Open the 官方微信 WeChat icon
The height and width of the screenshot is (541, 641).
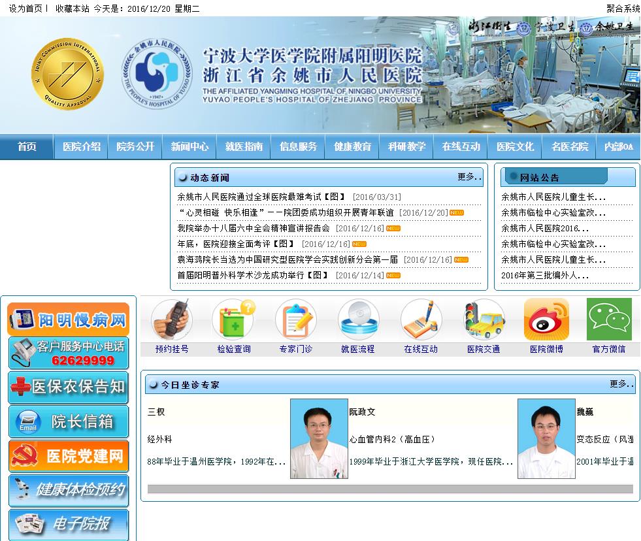pos(609,320)
